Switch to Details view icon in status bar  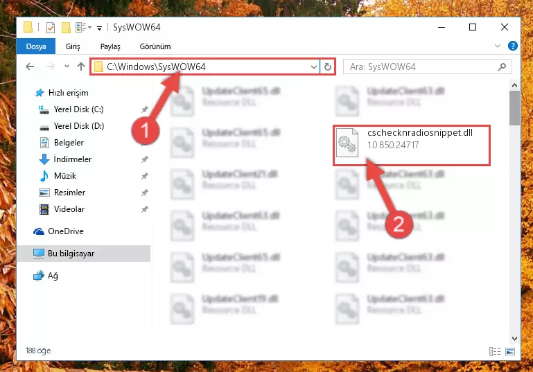point(495,351)
